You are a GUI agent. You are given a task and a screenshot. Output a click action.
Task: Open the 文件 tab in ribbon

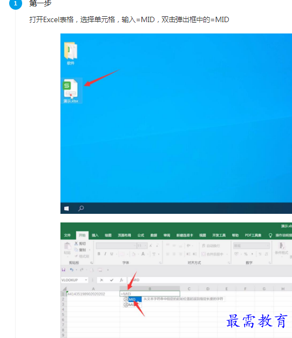coord(67,235)
